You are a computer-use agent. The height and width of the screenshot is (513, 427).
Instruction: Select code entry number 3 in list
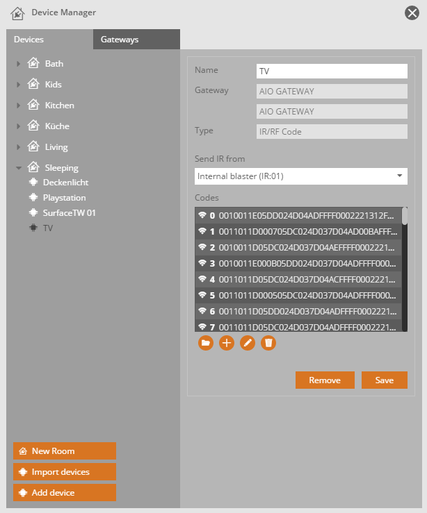(x=299, y=264)
